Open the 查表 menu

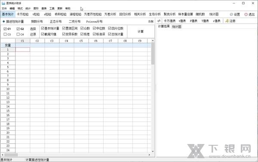tap(44, 9)
